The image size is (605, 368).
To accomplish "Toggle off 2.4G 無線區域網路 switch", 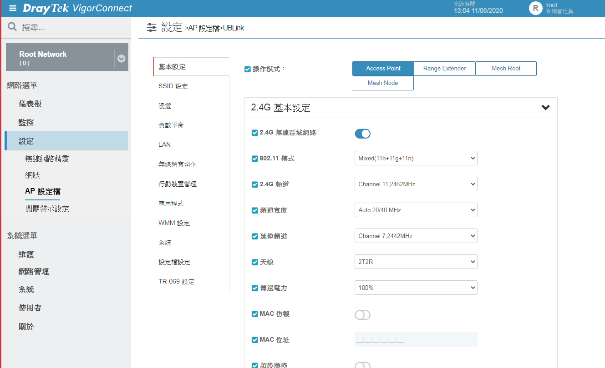I will click(x=362, y=133).
